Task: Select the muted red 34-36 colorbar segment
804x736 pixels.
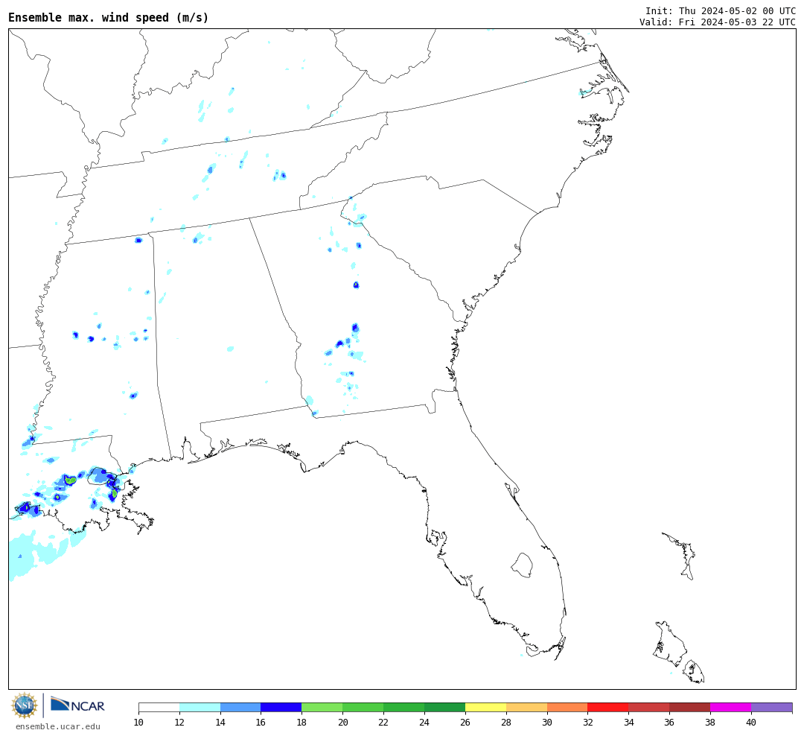Action: [649, 707]
